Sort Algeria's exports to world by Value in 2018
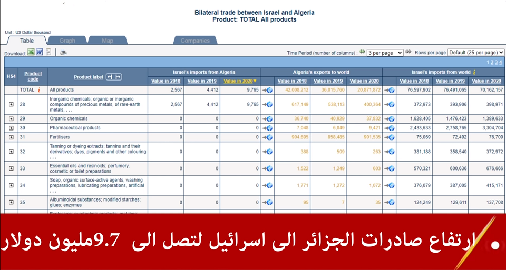This screenshot has width=506, height=270. (x=292, y=81)
